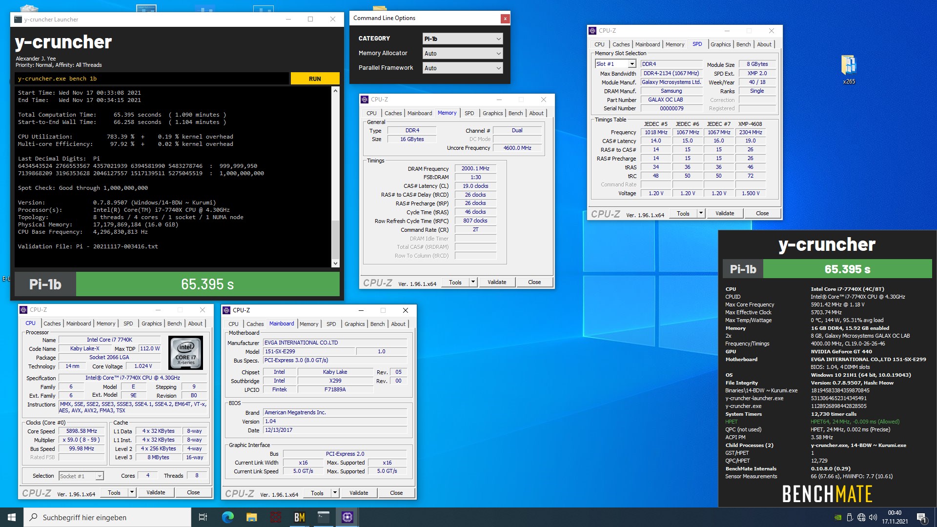Click the motherboard model 151-SX-E299 field
Image resolution: width=937 pixels, height=527 pixels.
pyautogui.click(x=309, y=351)
